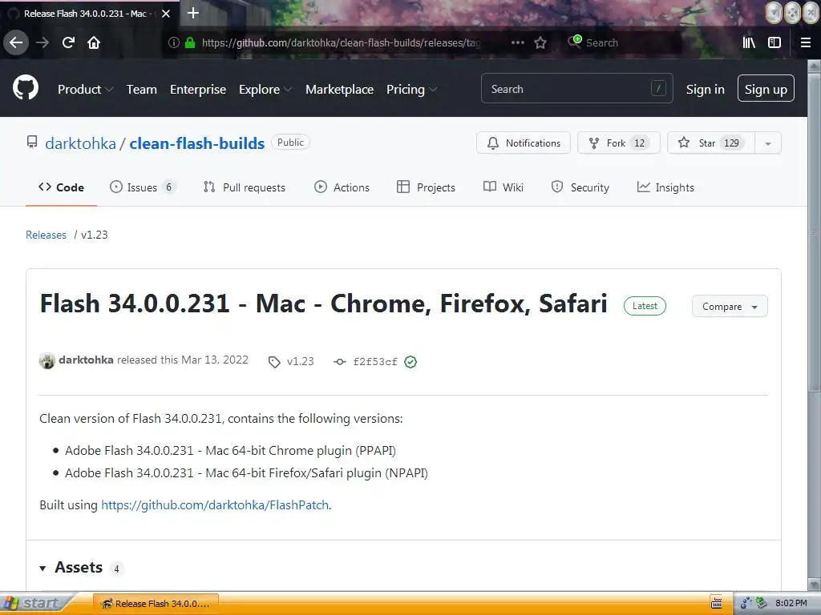Focus the GitHub search field
The height and width of the screenshot is (615, 821).
point(577,88)
